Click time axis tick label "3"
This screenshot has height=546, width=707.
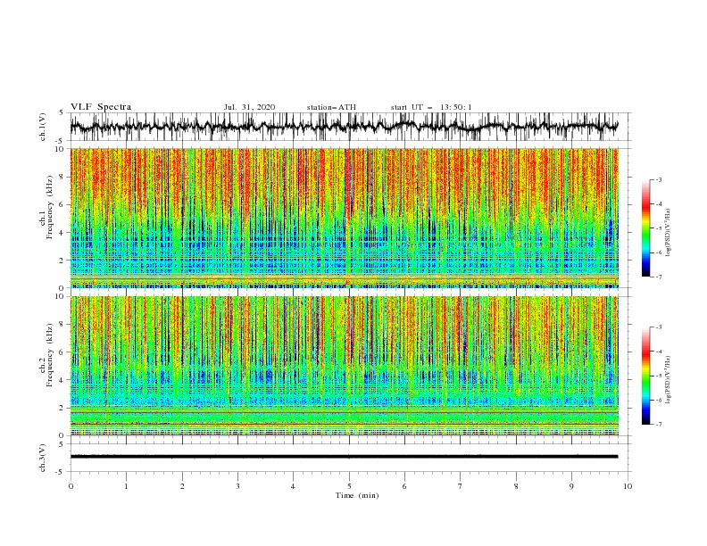tap(237, 486)
